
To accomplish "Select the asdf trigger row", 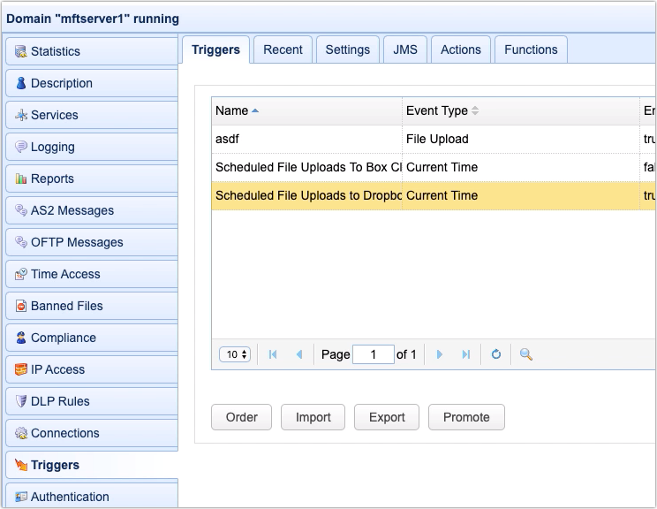I will [x=306, y=139].
